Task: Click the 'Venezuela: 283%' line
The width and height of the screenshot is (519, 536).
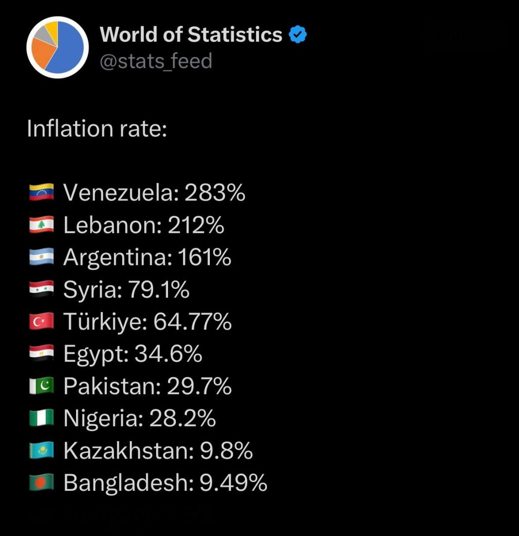Action: (154, 193)
